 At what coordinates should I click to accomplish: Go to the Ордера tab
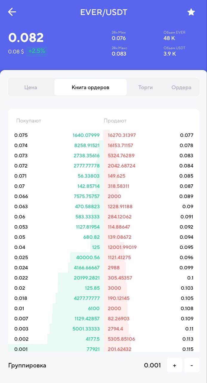click(x=181, y=87)
